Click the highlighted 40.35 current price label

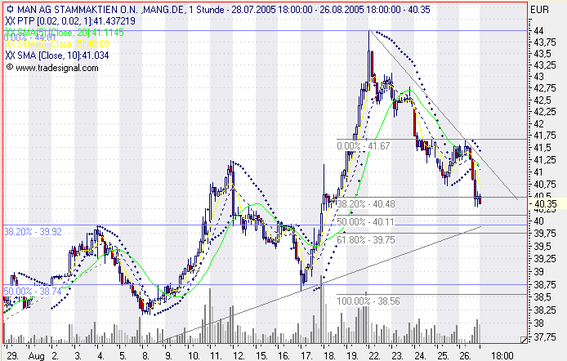(x=547, y=204)
